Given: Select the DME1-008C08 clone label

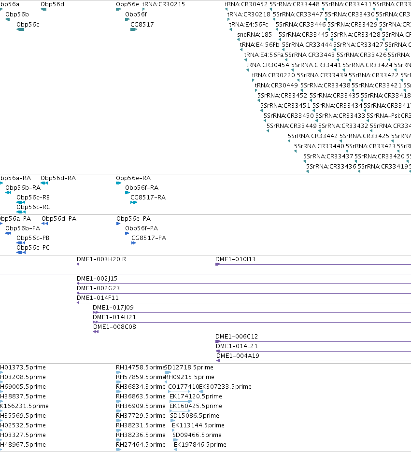Looking at the screenshot, I should (115, 327).
